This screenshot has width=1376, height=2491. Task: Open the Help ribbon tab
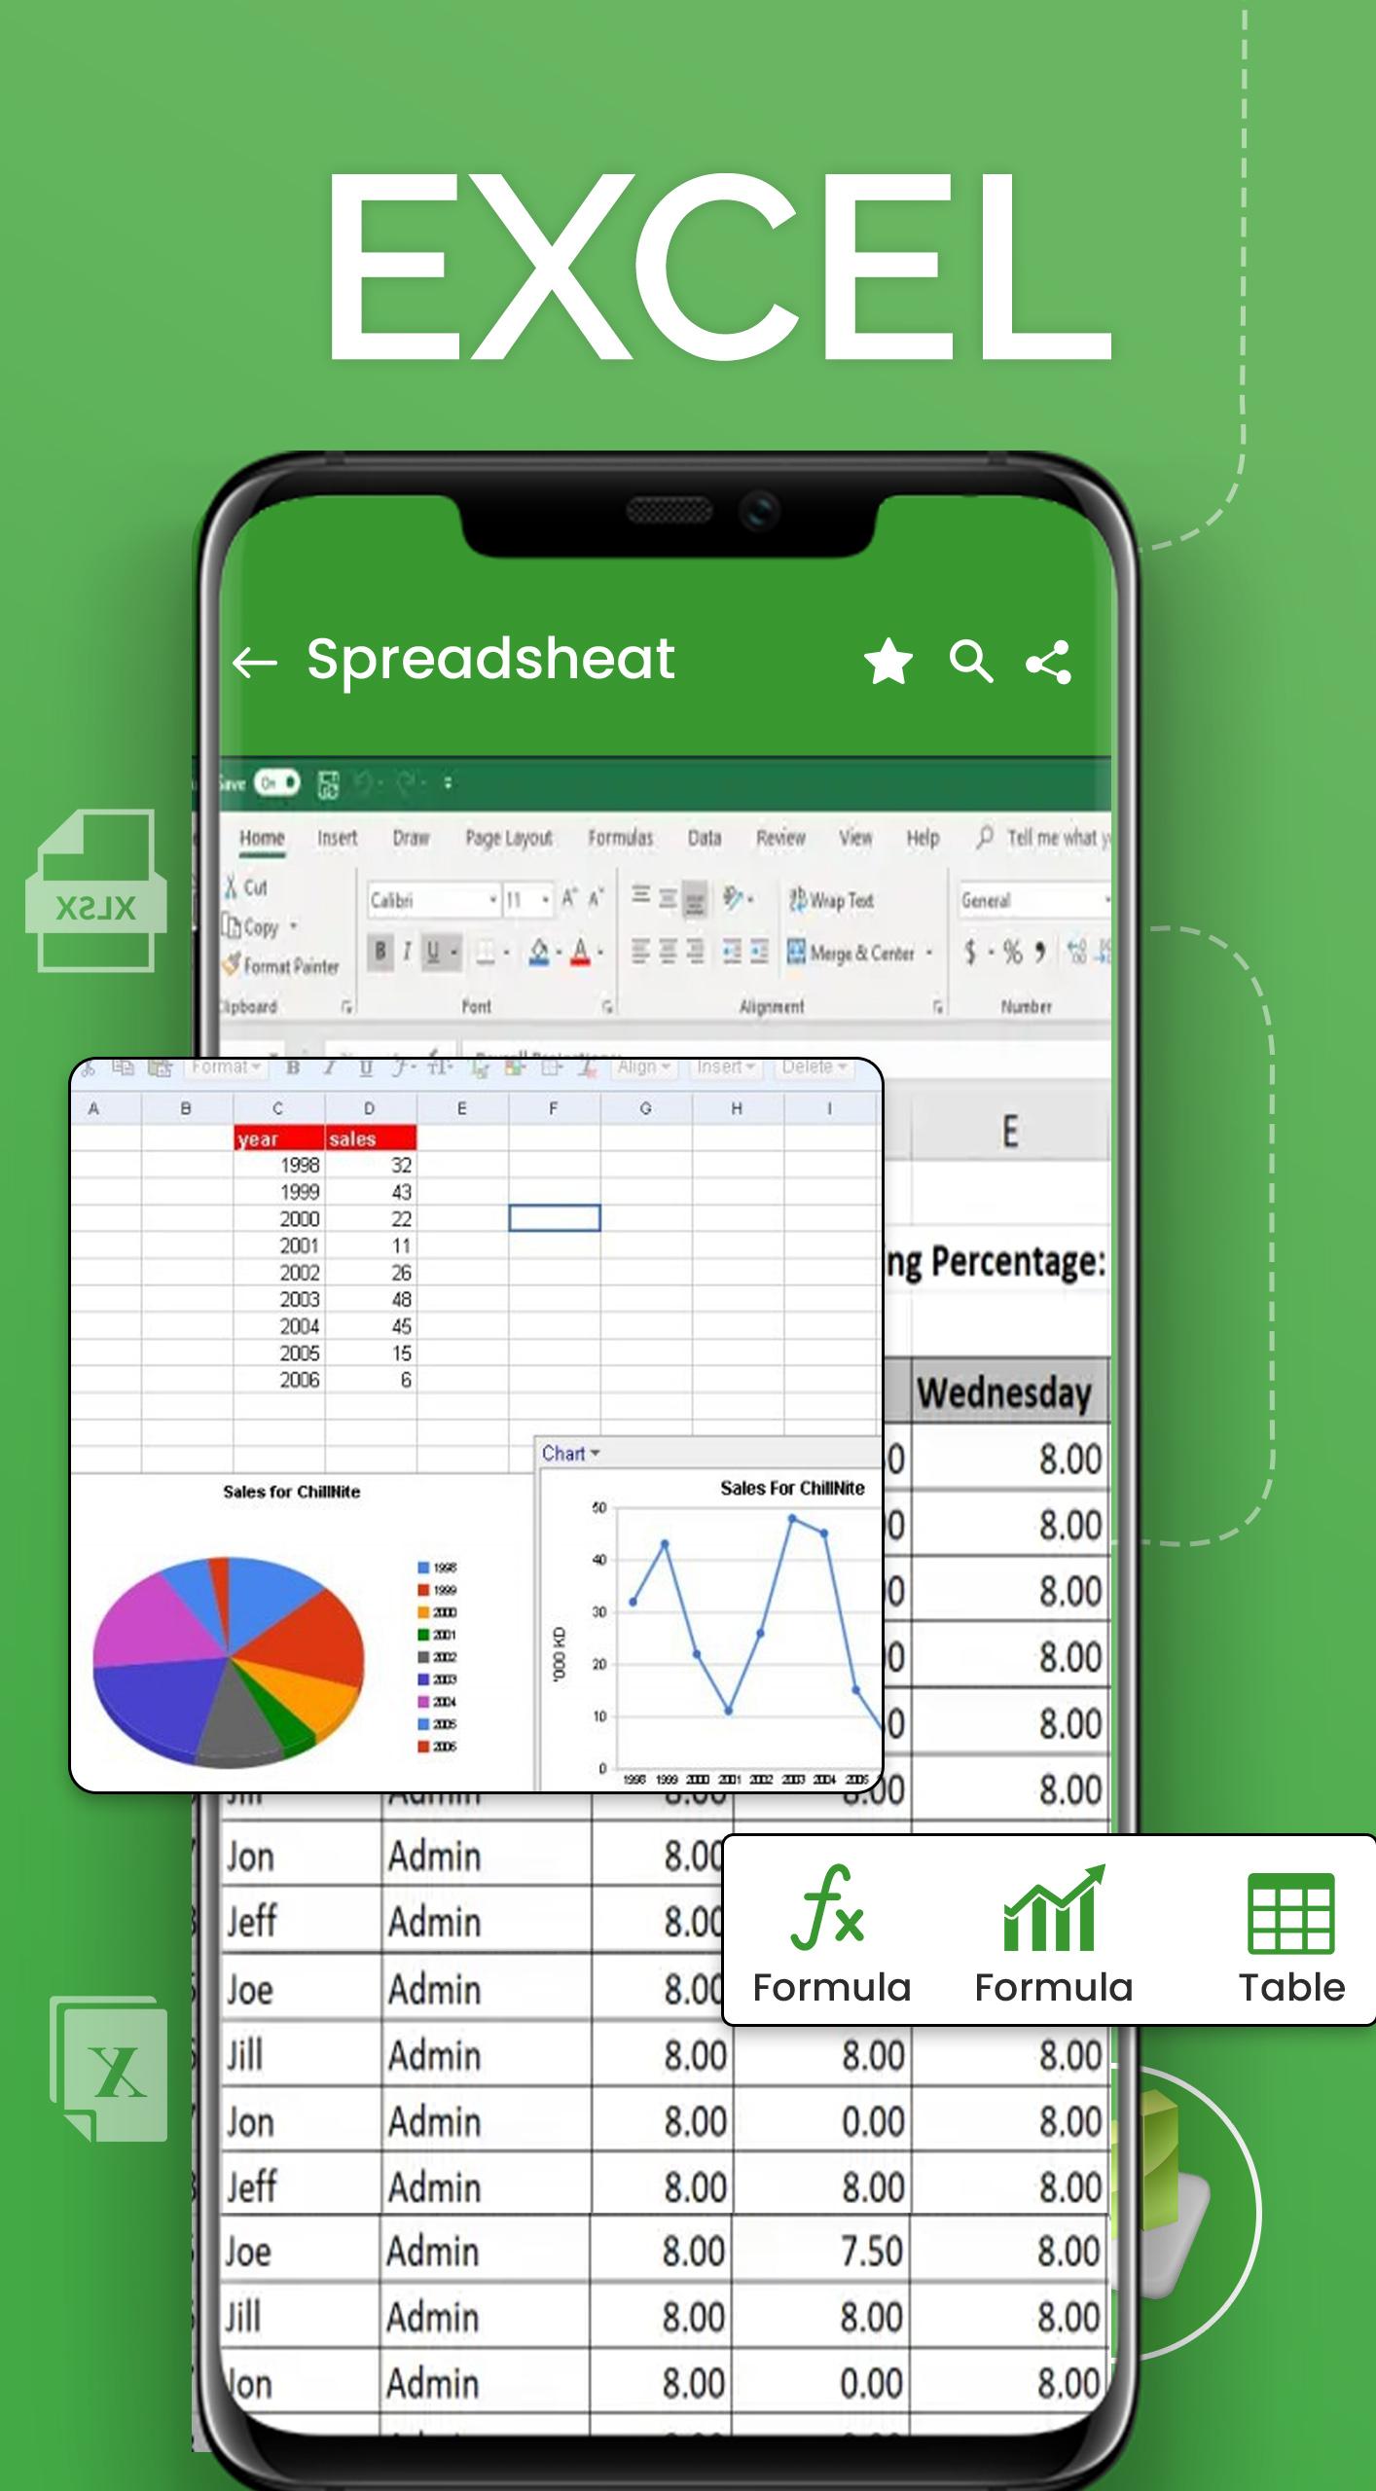coord(923,838)
